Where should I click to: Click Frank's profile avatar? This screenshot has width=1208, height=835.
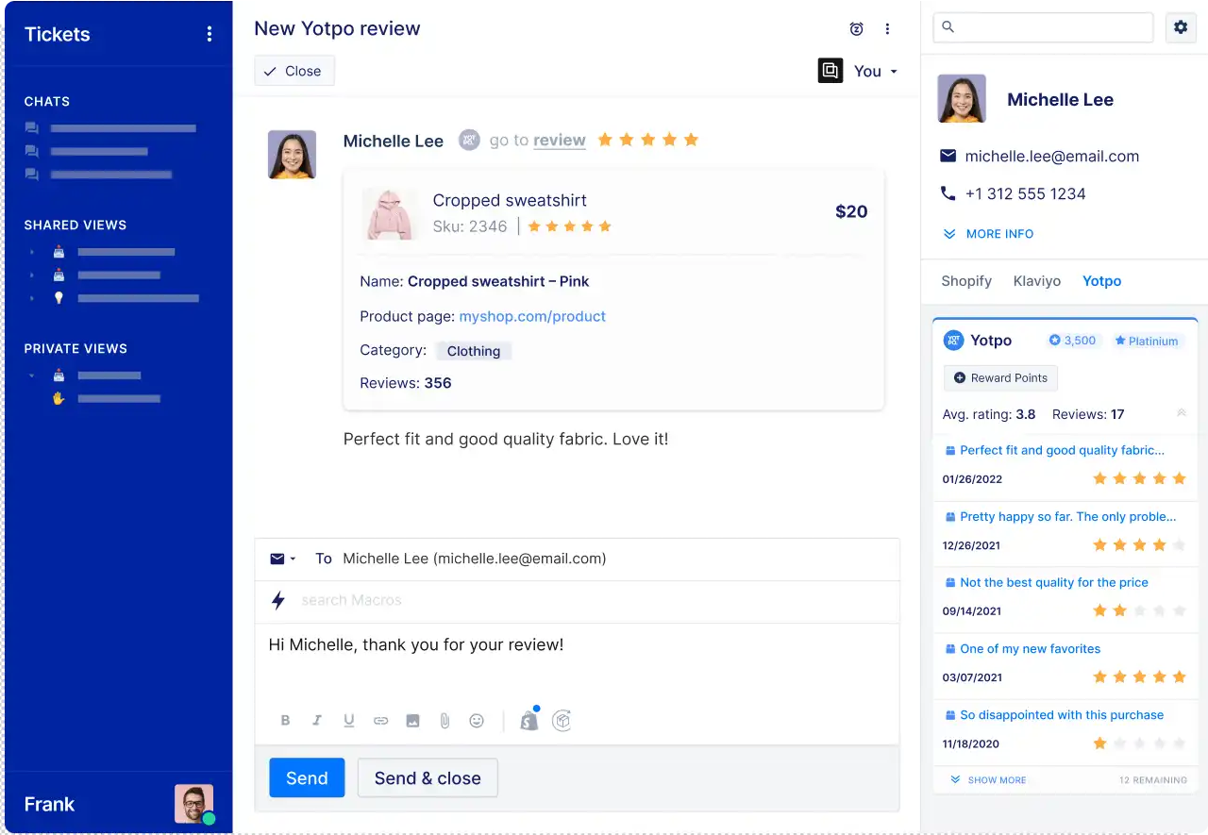pyautogui.click(x=193, y=804)
